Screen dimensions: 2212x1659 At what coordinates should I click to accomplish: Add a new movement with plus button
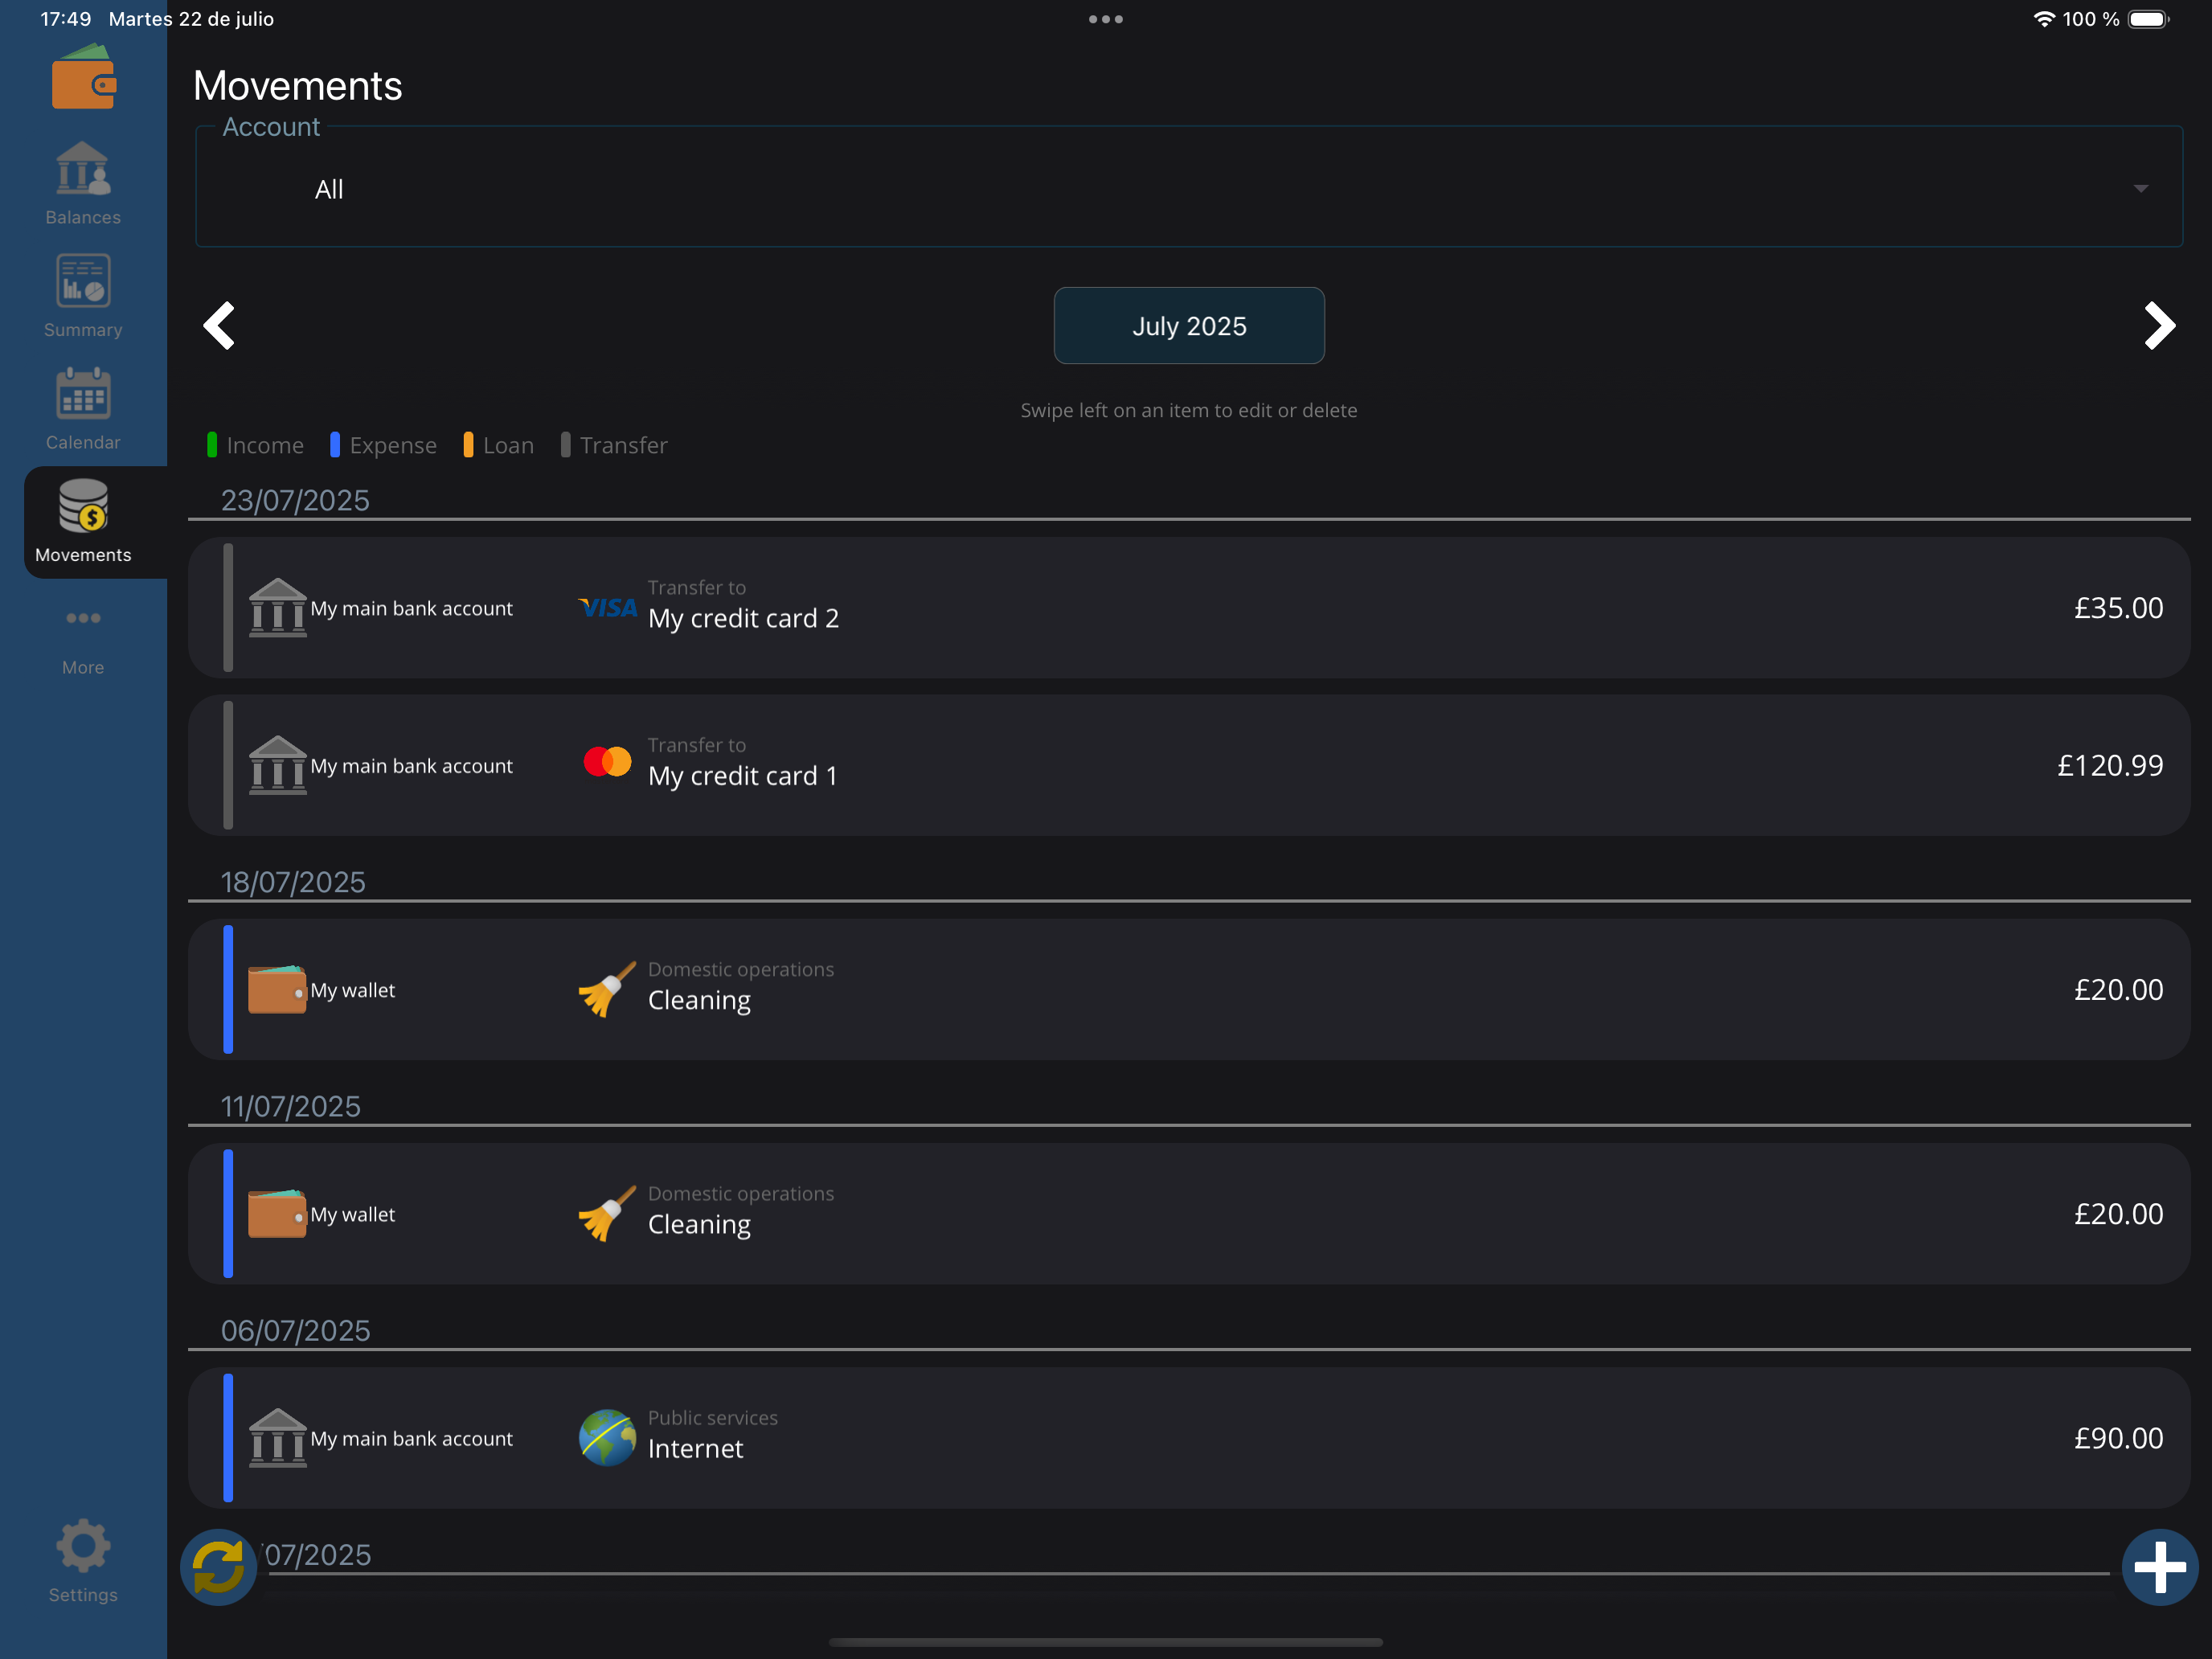click(x=2159, y=1566)
